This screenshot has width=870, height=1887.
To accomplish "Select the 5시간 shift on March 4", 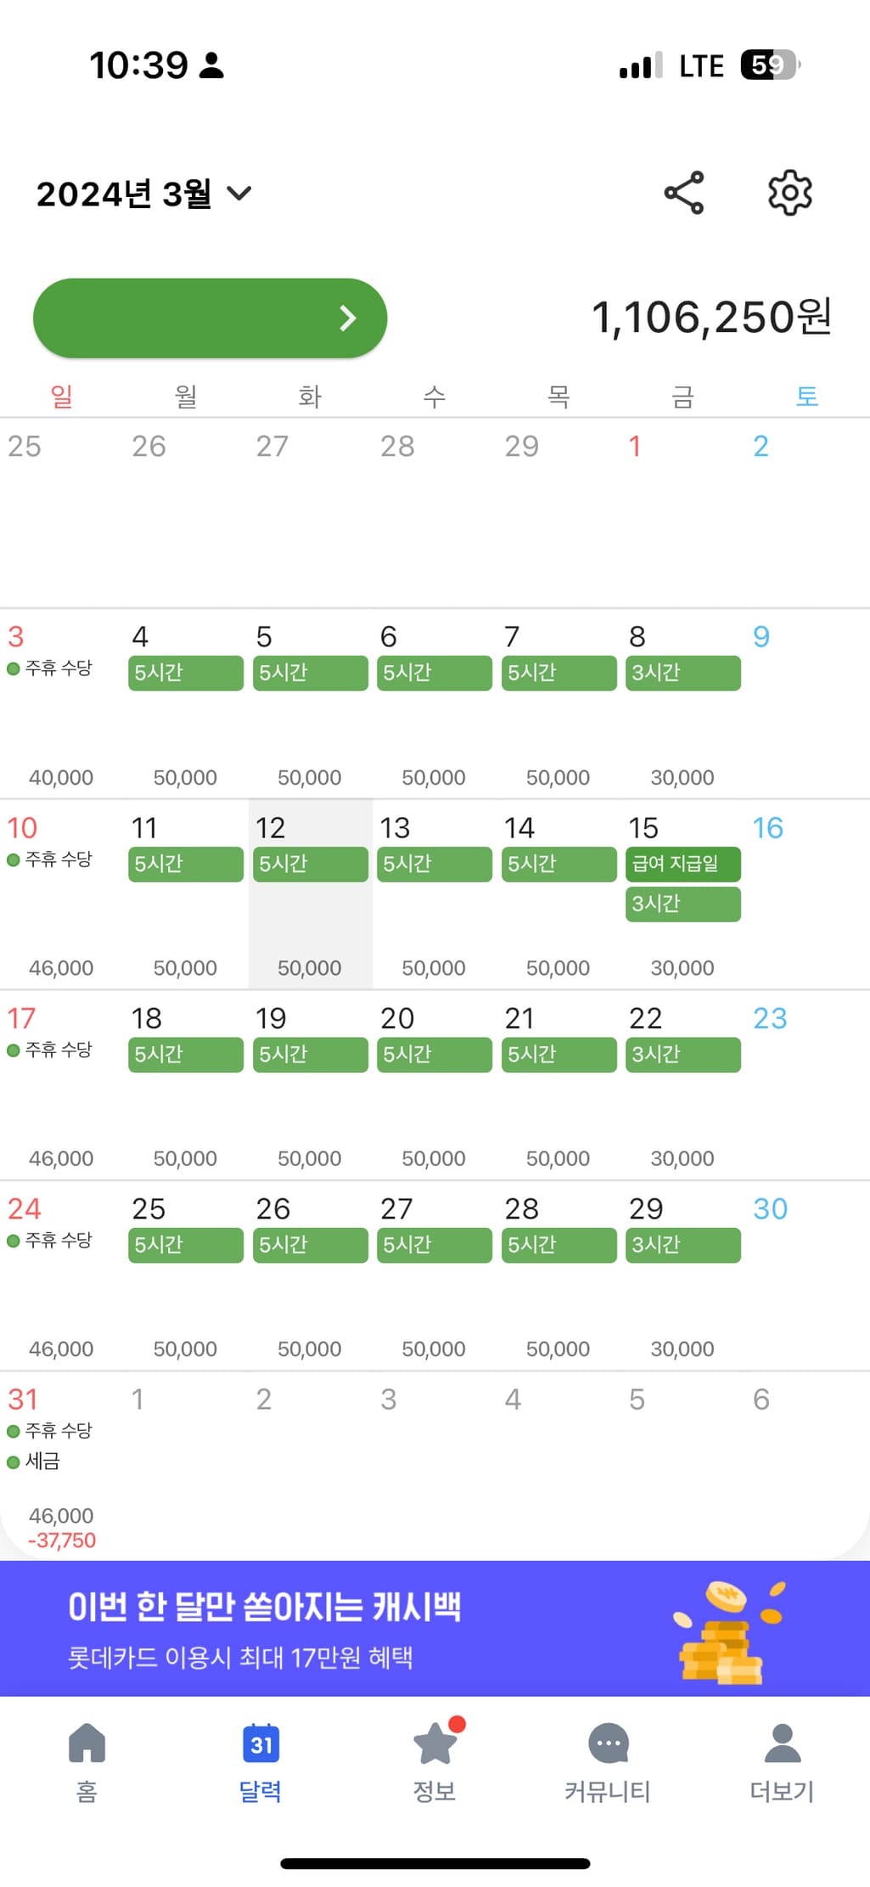I will coord(186,673).
